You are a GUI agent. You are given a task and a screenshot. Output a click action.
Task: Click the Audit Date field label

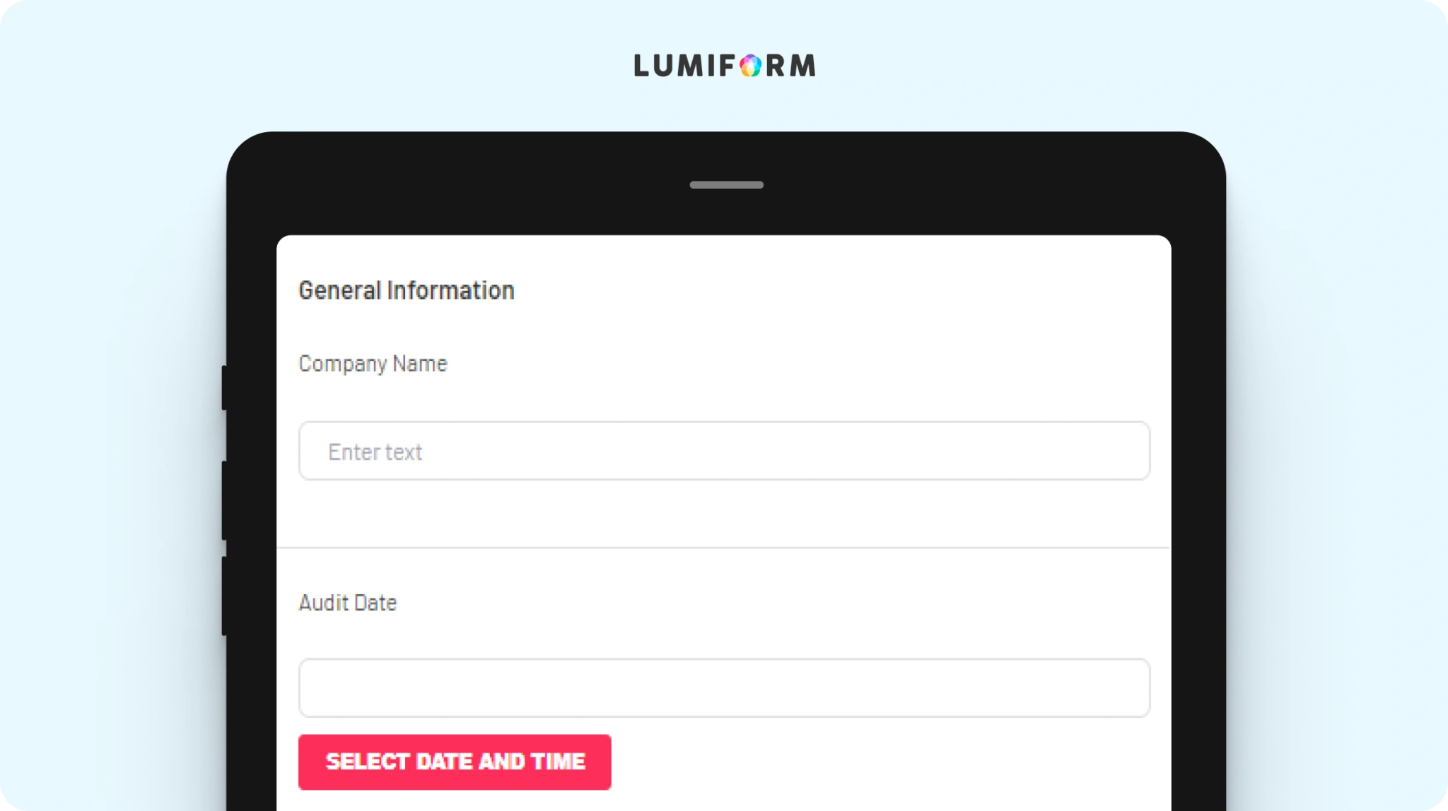(347, 603)
